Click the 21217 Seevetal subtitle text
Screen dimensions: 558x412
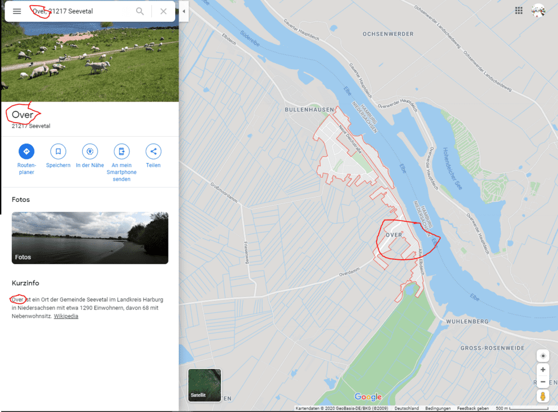pyautogui.click(x=31, y=126)
